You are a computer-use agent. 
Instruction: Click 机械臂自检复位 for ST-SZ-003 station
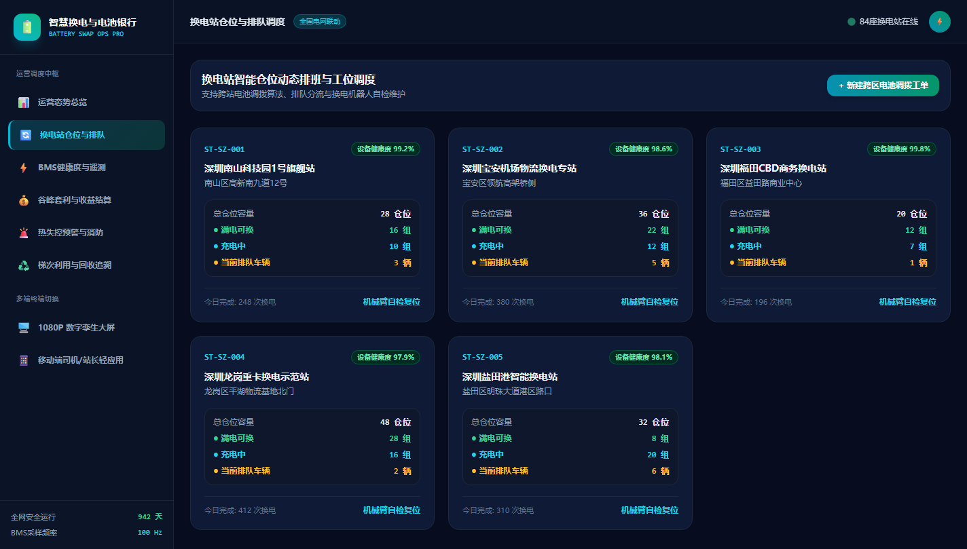(x=908, y=302)
